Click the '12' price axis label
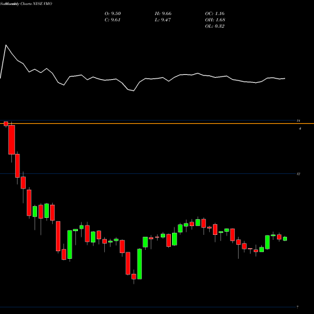314x314 pixels. (298, 174)
